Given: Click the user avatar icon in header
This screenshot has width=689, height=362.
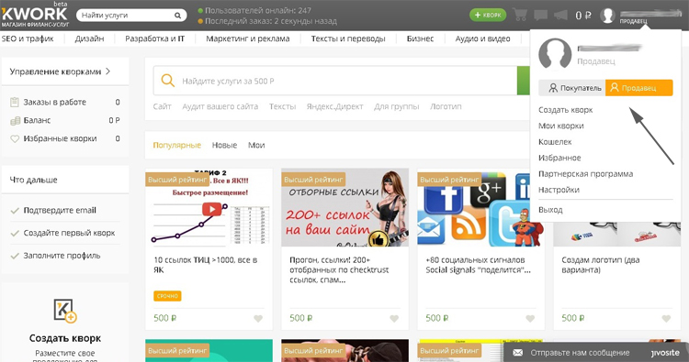Looking at the screenshot, I should click(x=607, y=16).
